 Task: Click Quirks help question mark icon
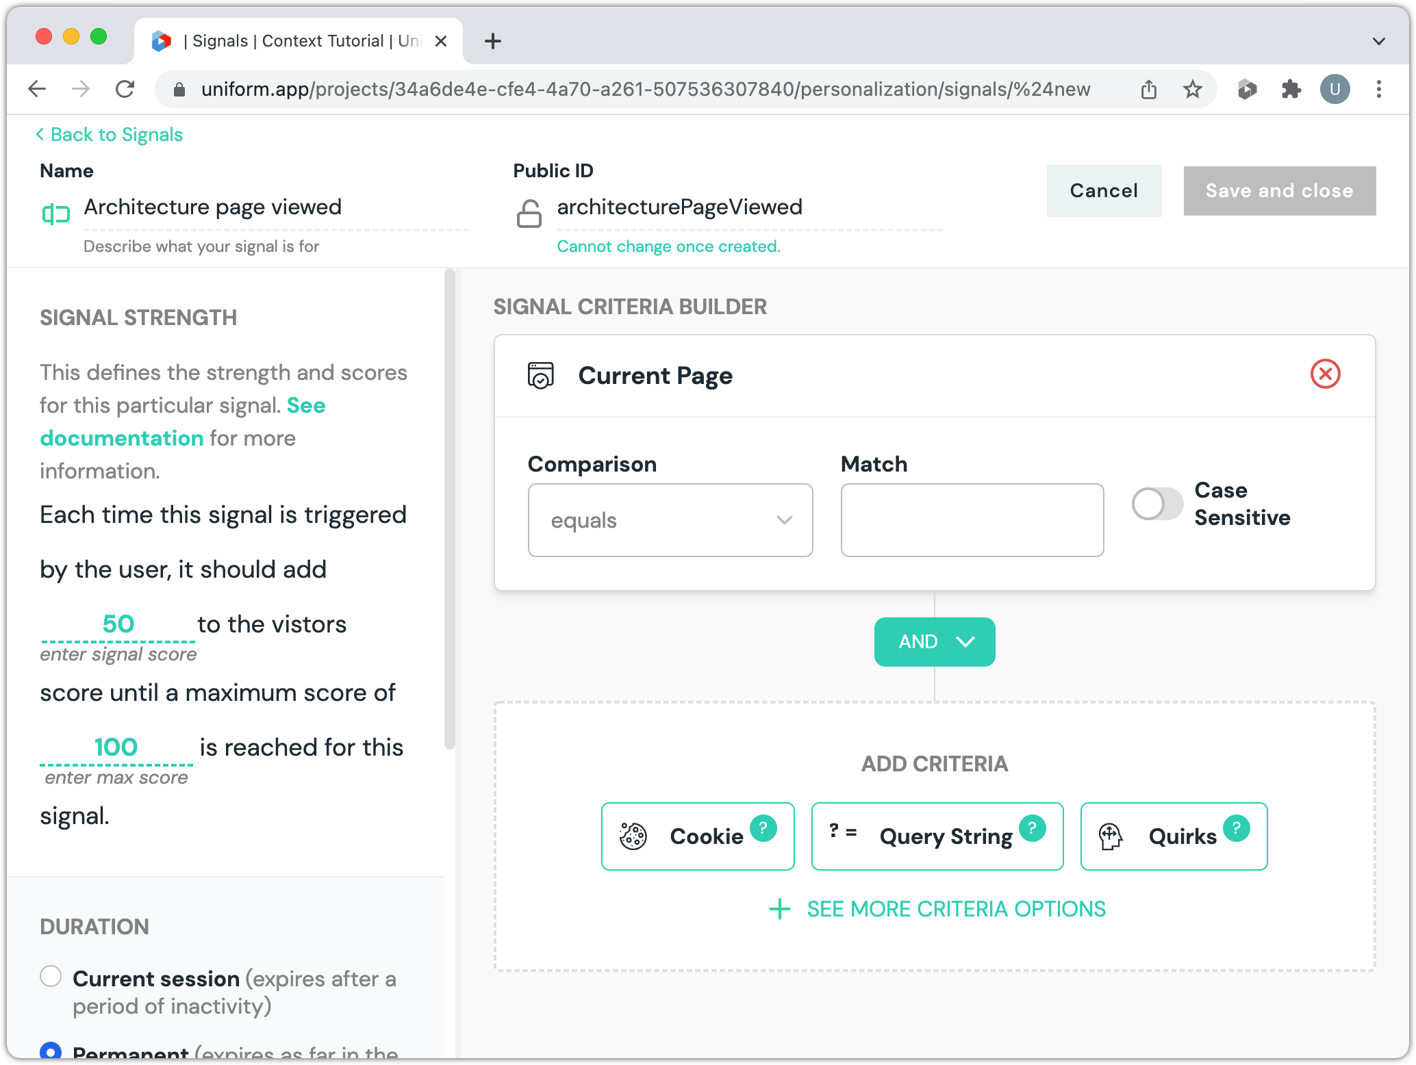[1236, 827]
